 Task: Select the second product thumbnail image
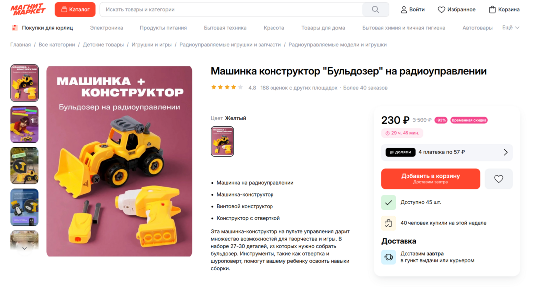click(24, 124)
